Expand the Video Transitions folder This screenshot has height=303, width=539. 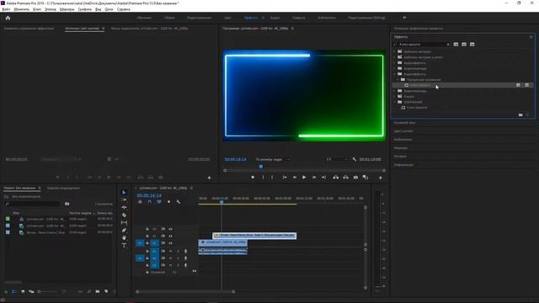point(395,91)
